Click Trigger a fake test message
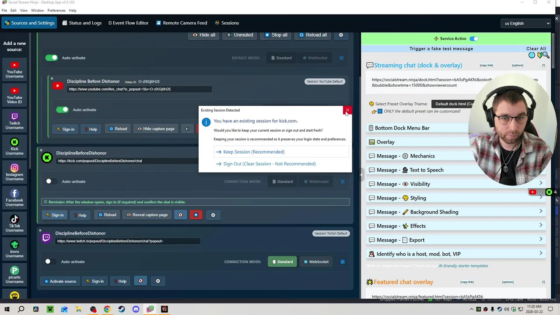560x315 pixels. [441, 49]
